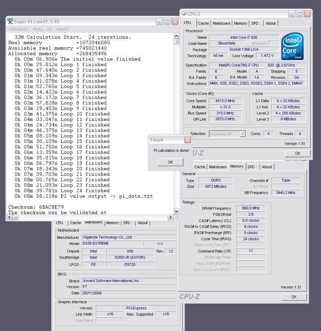Viewport: 321px width, 331px height.
Task: Open Help(H) menu in Super PI
Action: (x=62, y=29)
